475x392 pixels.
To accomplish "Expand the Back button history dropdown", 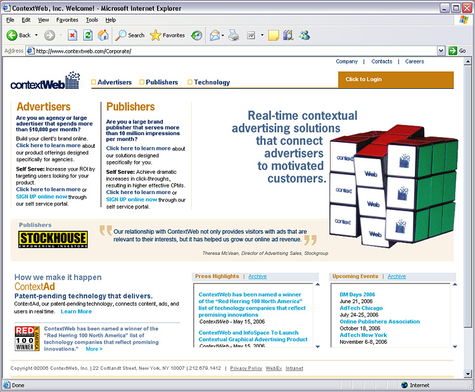I will click(36, 35).
